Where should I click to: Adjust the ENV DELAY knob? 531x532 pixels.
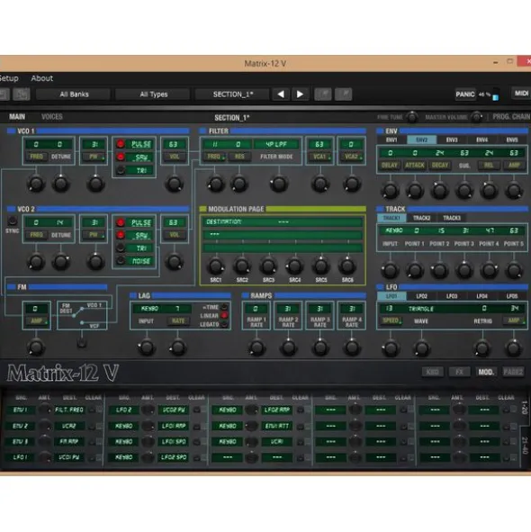click(x=391, y=190)
